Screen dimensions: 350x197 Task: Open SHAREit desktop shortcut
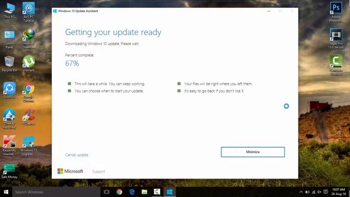click(x=9, y=90)
